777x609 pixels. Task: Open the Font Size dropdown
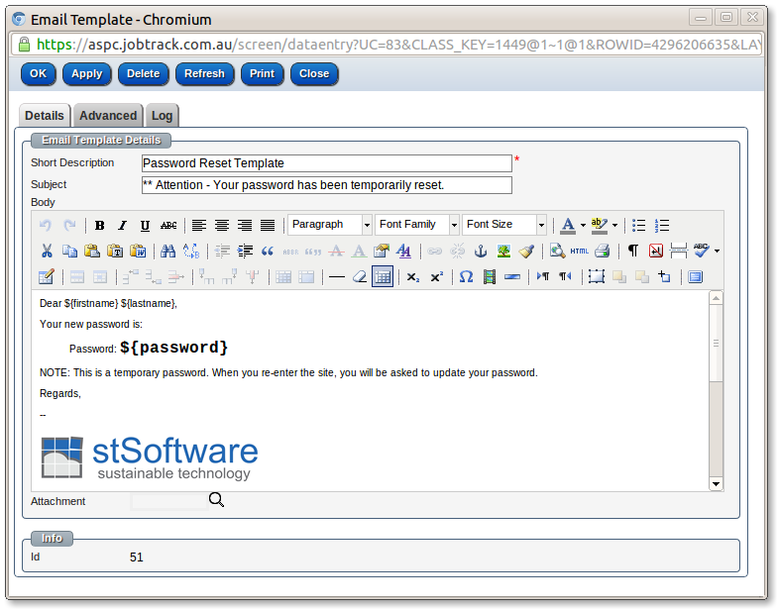504,225
